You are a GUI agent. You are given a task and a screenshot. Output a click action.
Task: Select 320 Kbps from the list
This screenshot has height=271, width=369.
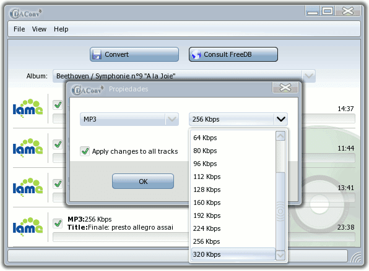click(x=233, y=254)
